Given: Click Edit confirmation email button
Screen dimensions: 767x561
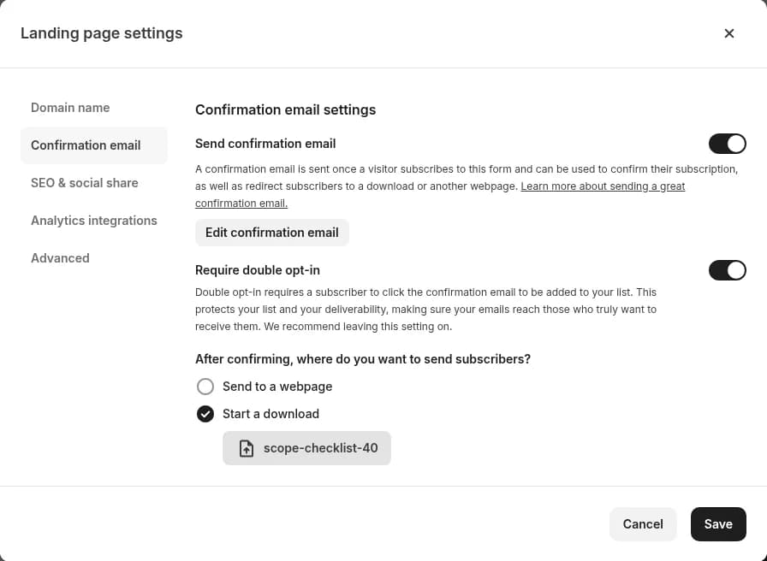Looking at the screenshot, I should [272, 233].
